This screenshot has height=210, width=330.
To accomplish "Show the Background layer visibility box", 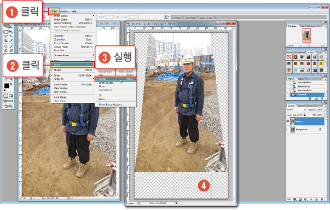I will click(x=288, y=129).
